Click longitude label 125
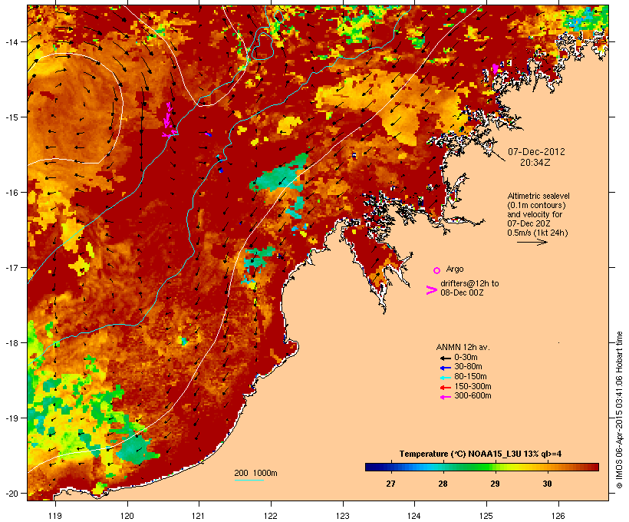 pyautogui.click(x=486, y=516)
